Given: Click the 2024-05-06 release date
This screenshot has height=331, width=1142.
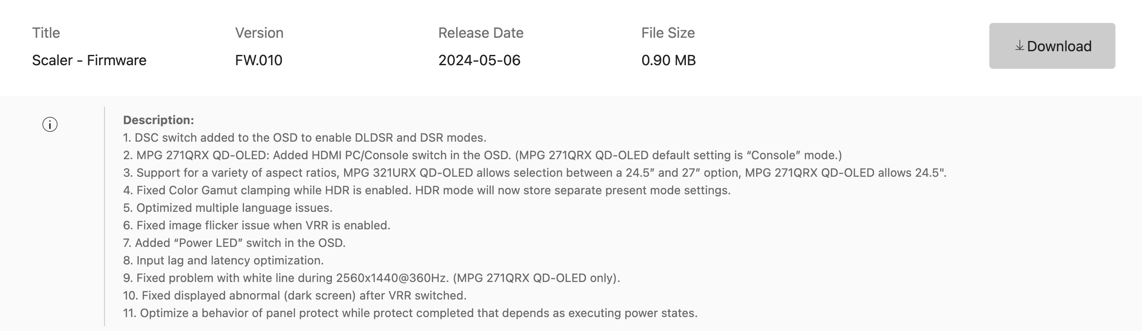Looking at the screenshot, I should click(x=480, y=60).
